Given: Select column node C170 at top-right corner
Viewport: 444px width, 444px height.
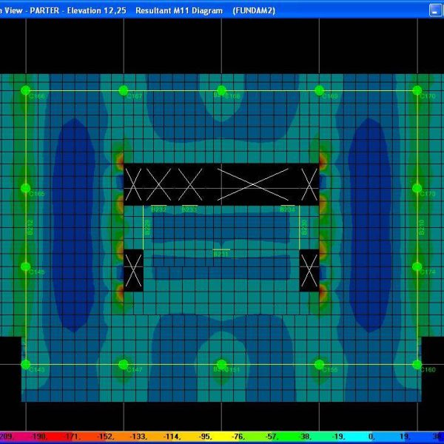Looking at the screenshot, I should [417, 90].
